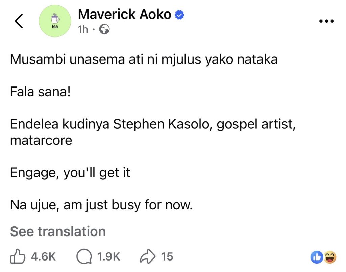The width and height of the screenshot is (346, 272).
Task: Open Maverick Aoko's profile name
Action: (x=124, y=15)
